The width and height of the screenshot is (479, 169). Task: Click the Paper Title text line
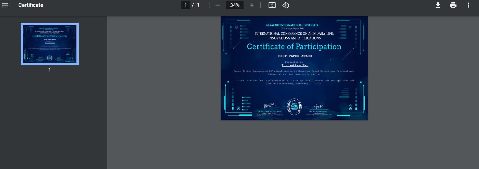(294, 73)
